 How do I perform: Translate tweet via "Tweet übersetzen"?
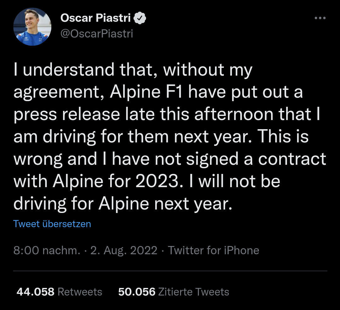pyautogui.click(x=52, y=224)
